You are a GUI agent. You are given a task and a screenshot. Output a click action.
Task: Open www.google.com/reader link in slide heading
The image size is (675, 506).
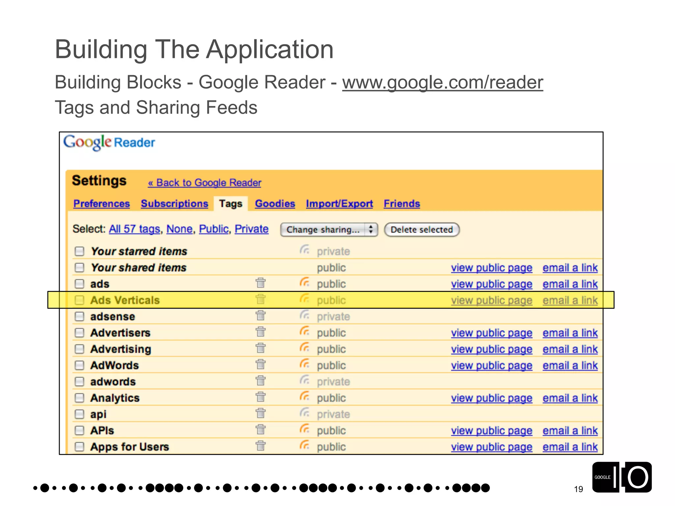[443, 82]
